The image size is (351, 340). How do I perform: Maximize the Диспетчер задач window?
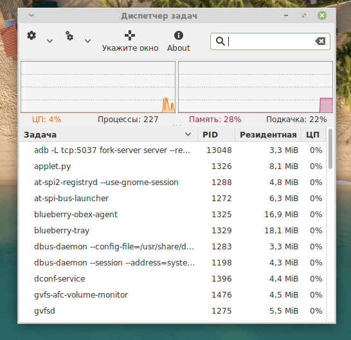[x=304, y=15]
